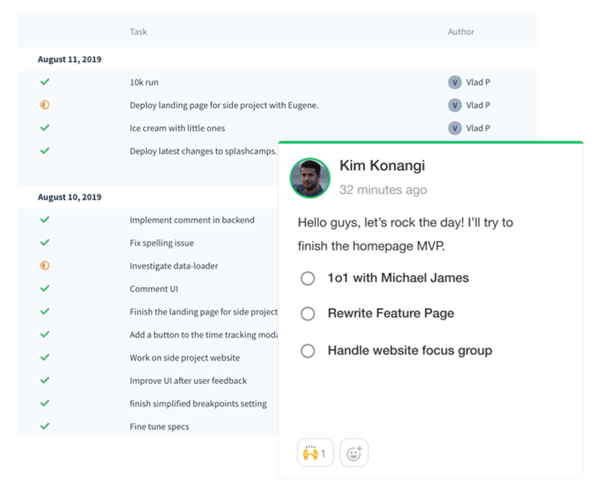Image resolution: width=601 pixels, height=498 pixels.
Task: Click the checkmark next to Ice cream with little ones
Action: coord(44,128)
